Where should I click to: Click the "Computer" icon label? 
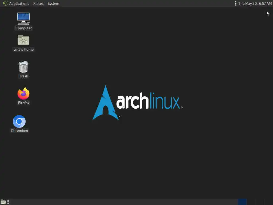pyautogui.click(x=23, y=28)
